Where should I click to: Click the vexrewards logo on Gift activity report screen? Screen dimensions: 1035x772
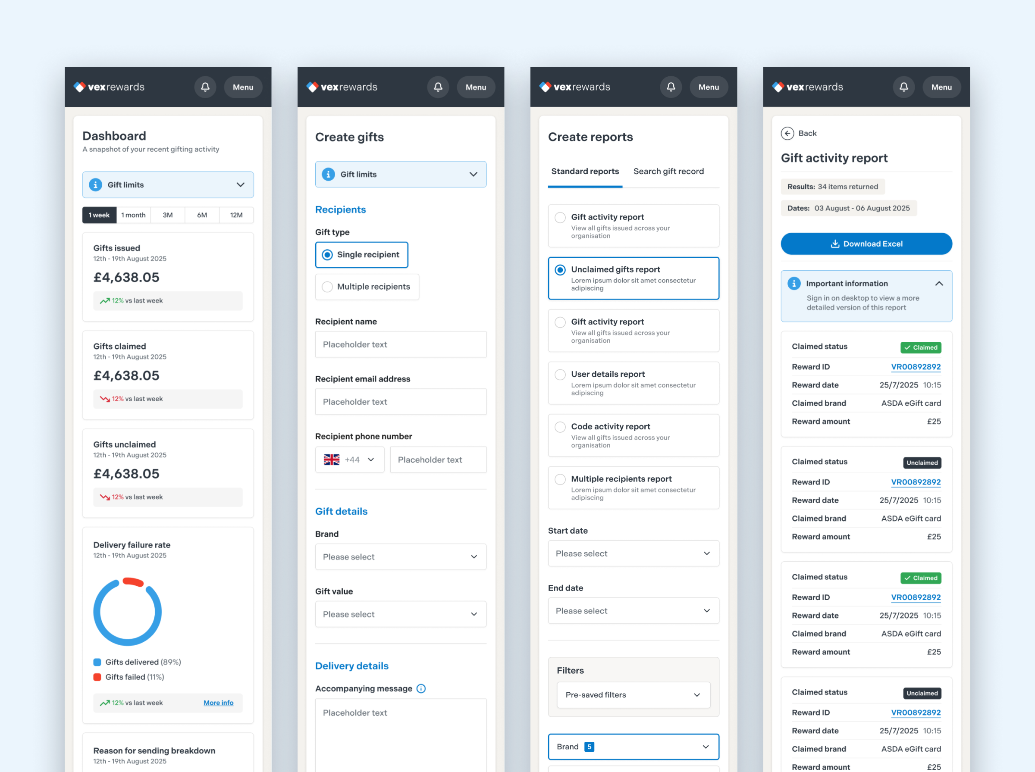[x=807, y=87]
